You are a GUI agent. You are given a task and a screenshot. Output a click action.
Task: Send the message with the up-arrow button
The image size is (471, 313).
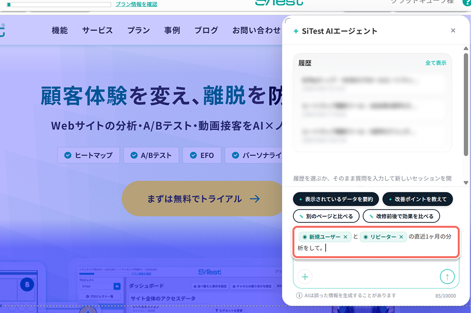(x=447, y=277)
